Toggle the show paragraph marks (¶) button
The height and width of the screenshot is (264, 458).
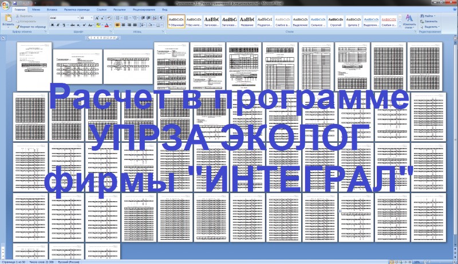point(161,18)
